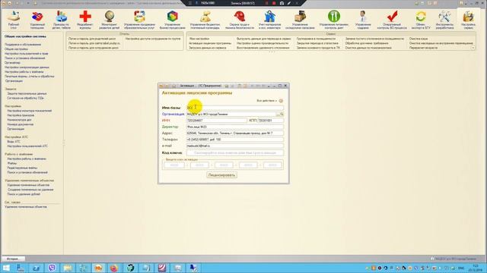Image resolution: width=487 pixels, height=273 pixels.
Task: Open Мои настройки in Сервис panel
Action: (x=199, y=39)
